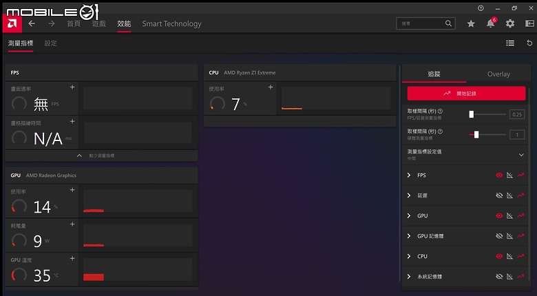537x296 pixels.
Task: Add GPU 使用率 metric with plus
Action: (x=72, y=190)
